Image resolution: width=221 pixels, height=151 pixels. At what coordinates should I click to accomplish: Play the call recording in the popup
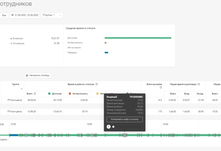[108, 126]
